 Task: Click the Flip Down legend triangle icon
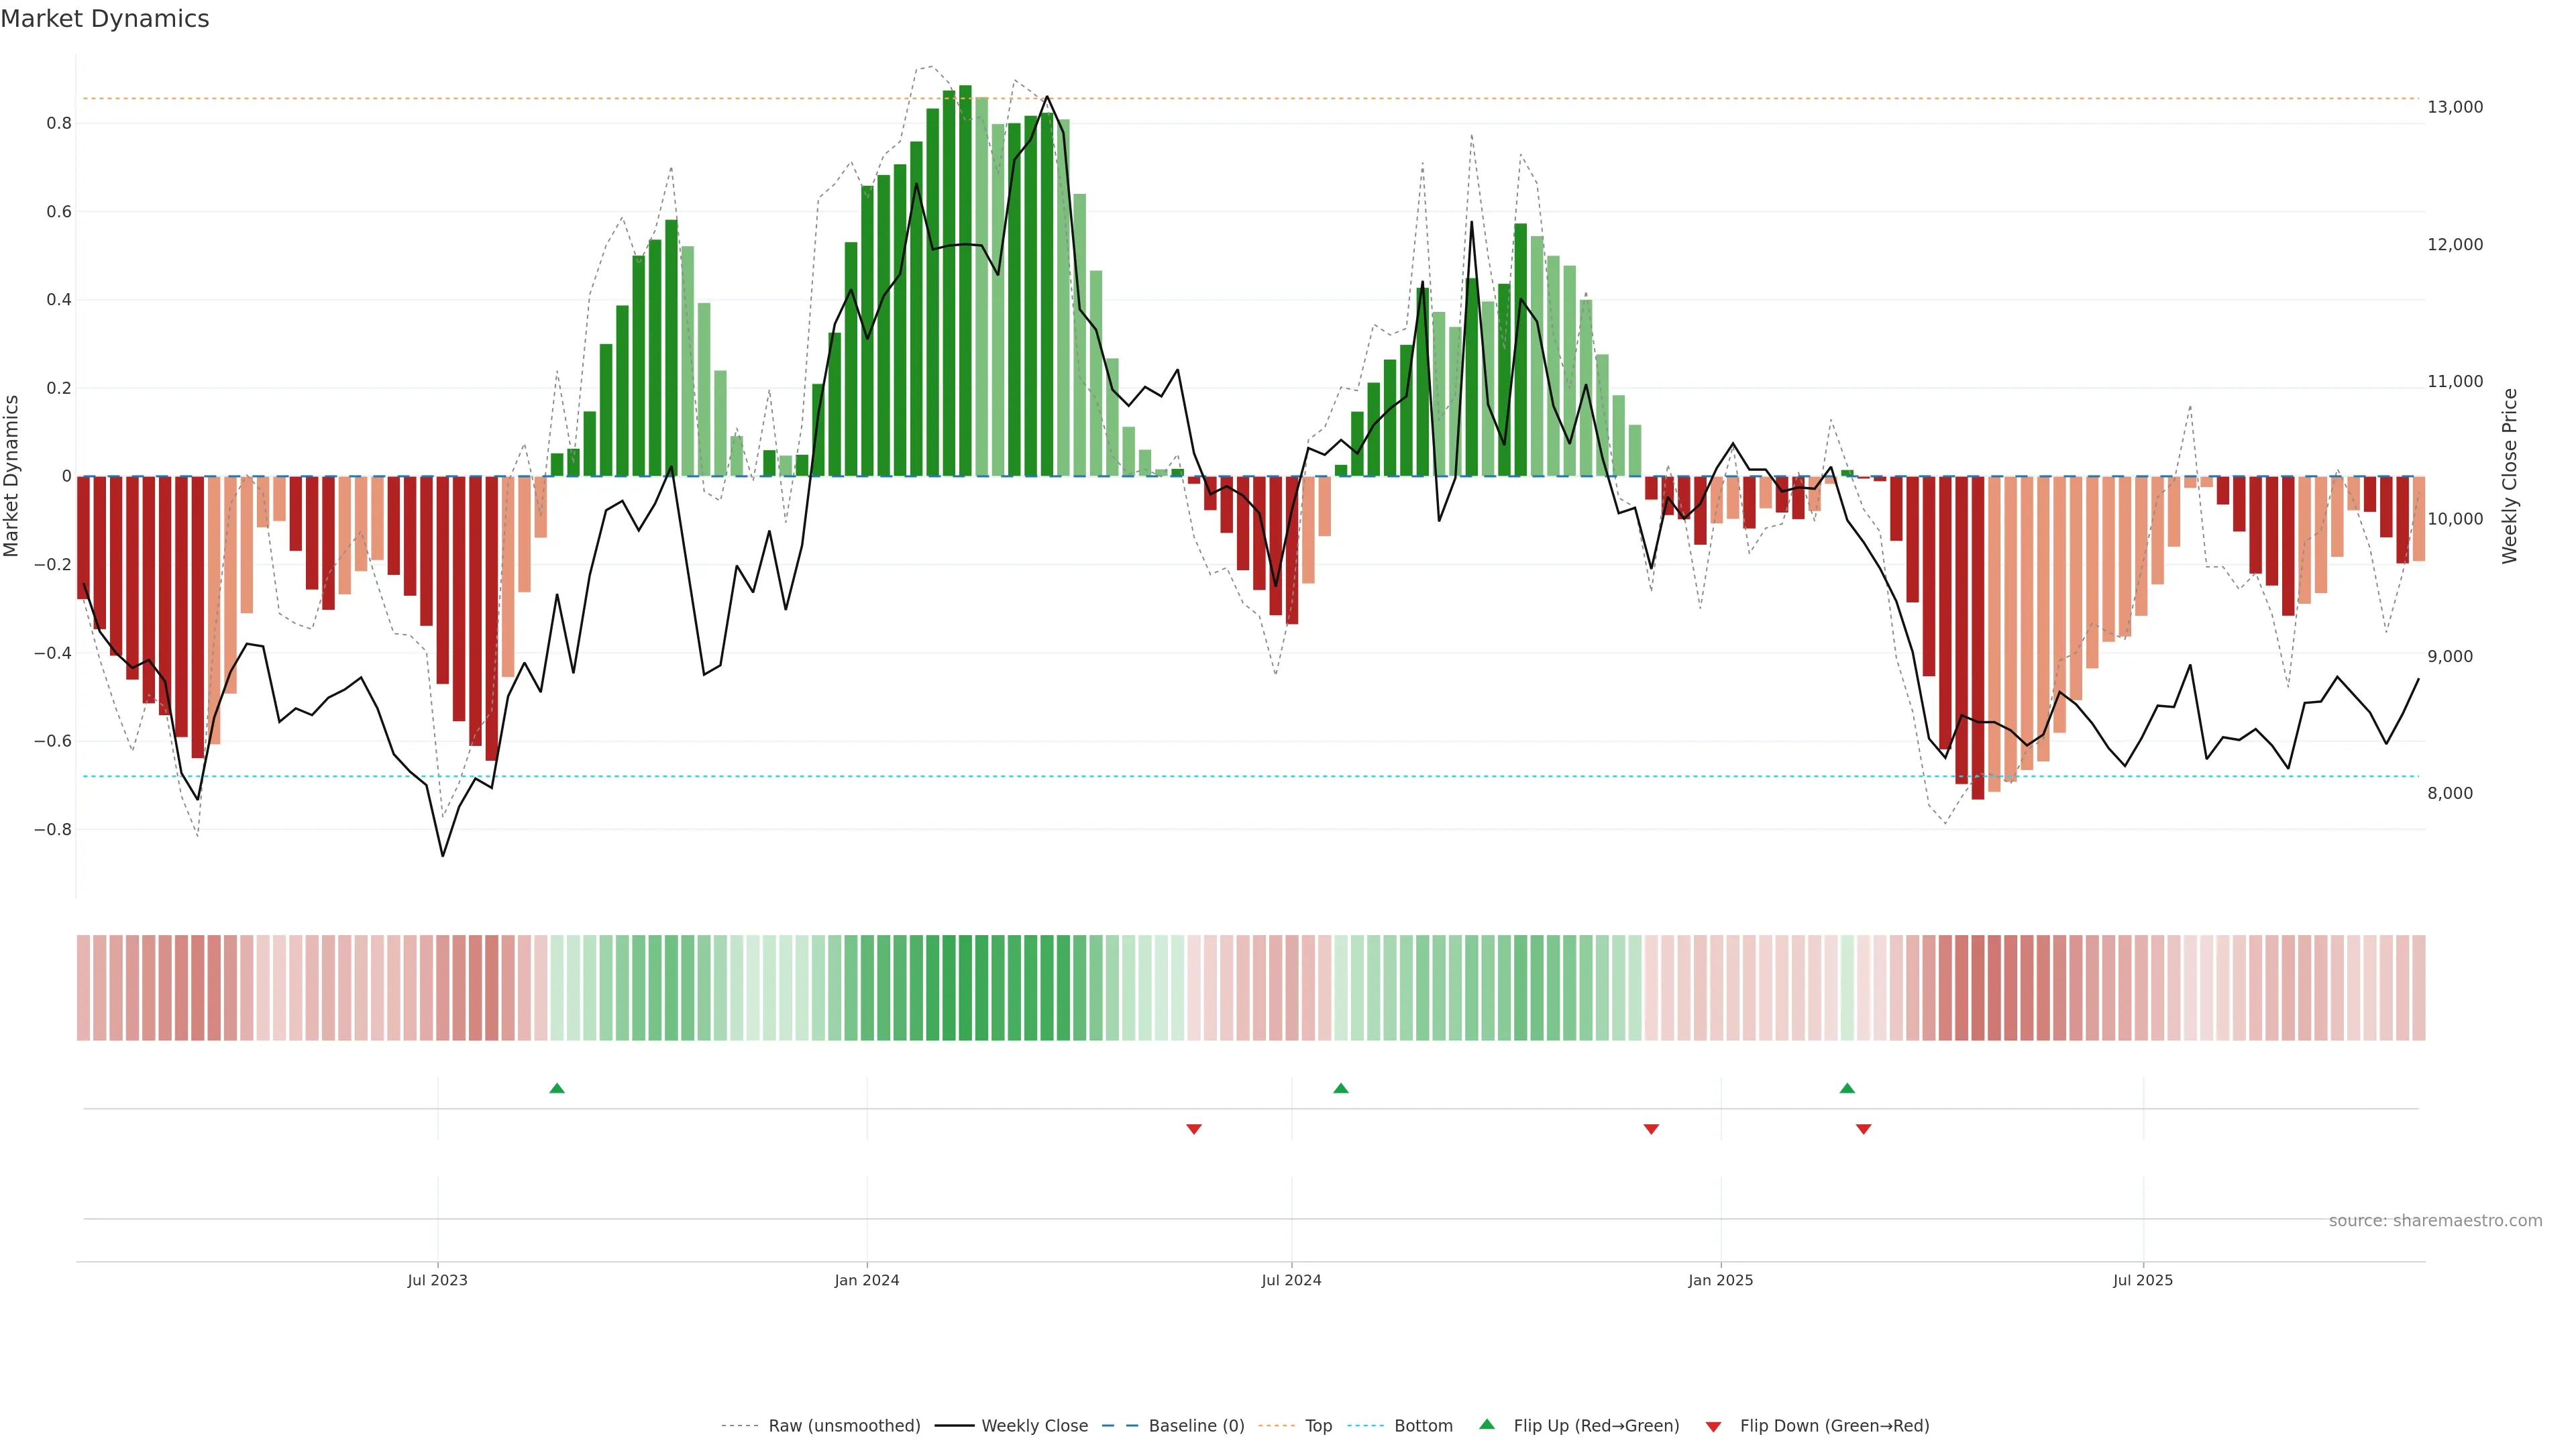[1713, 1426]
